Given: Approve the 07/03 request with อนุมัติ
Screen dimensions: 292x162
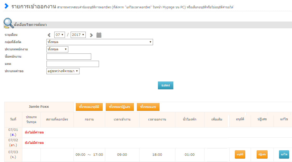Looking at the screenshot, I should click(x=240, y=154).
